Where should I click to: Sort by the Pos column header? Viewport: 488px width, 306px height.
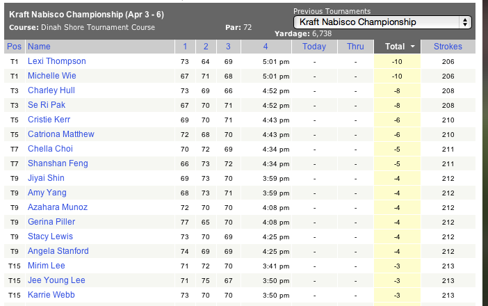(x=13, y=47)
